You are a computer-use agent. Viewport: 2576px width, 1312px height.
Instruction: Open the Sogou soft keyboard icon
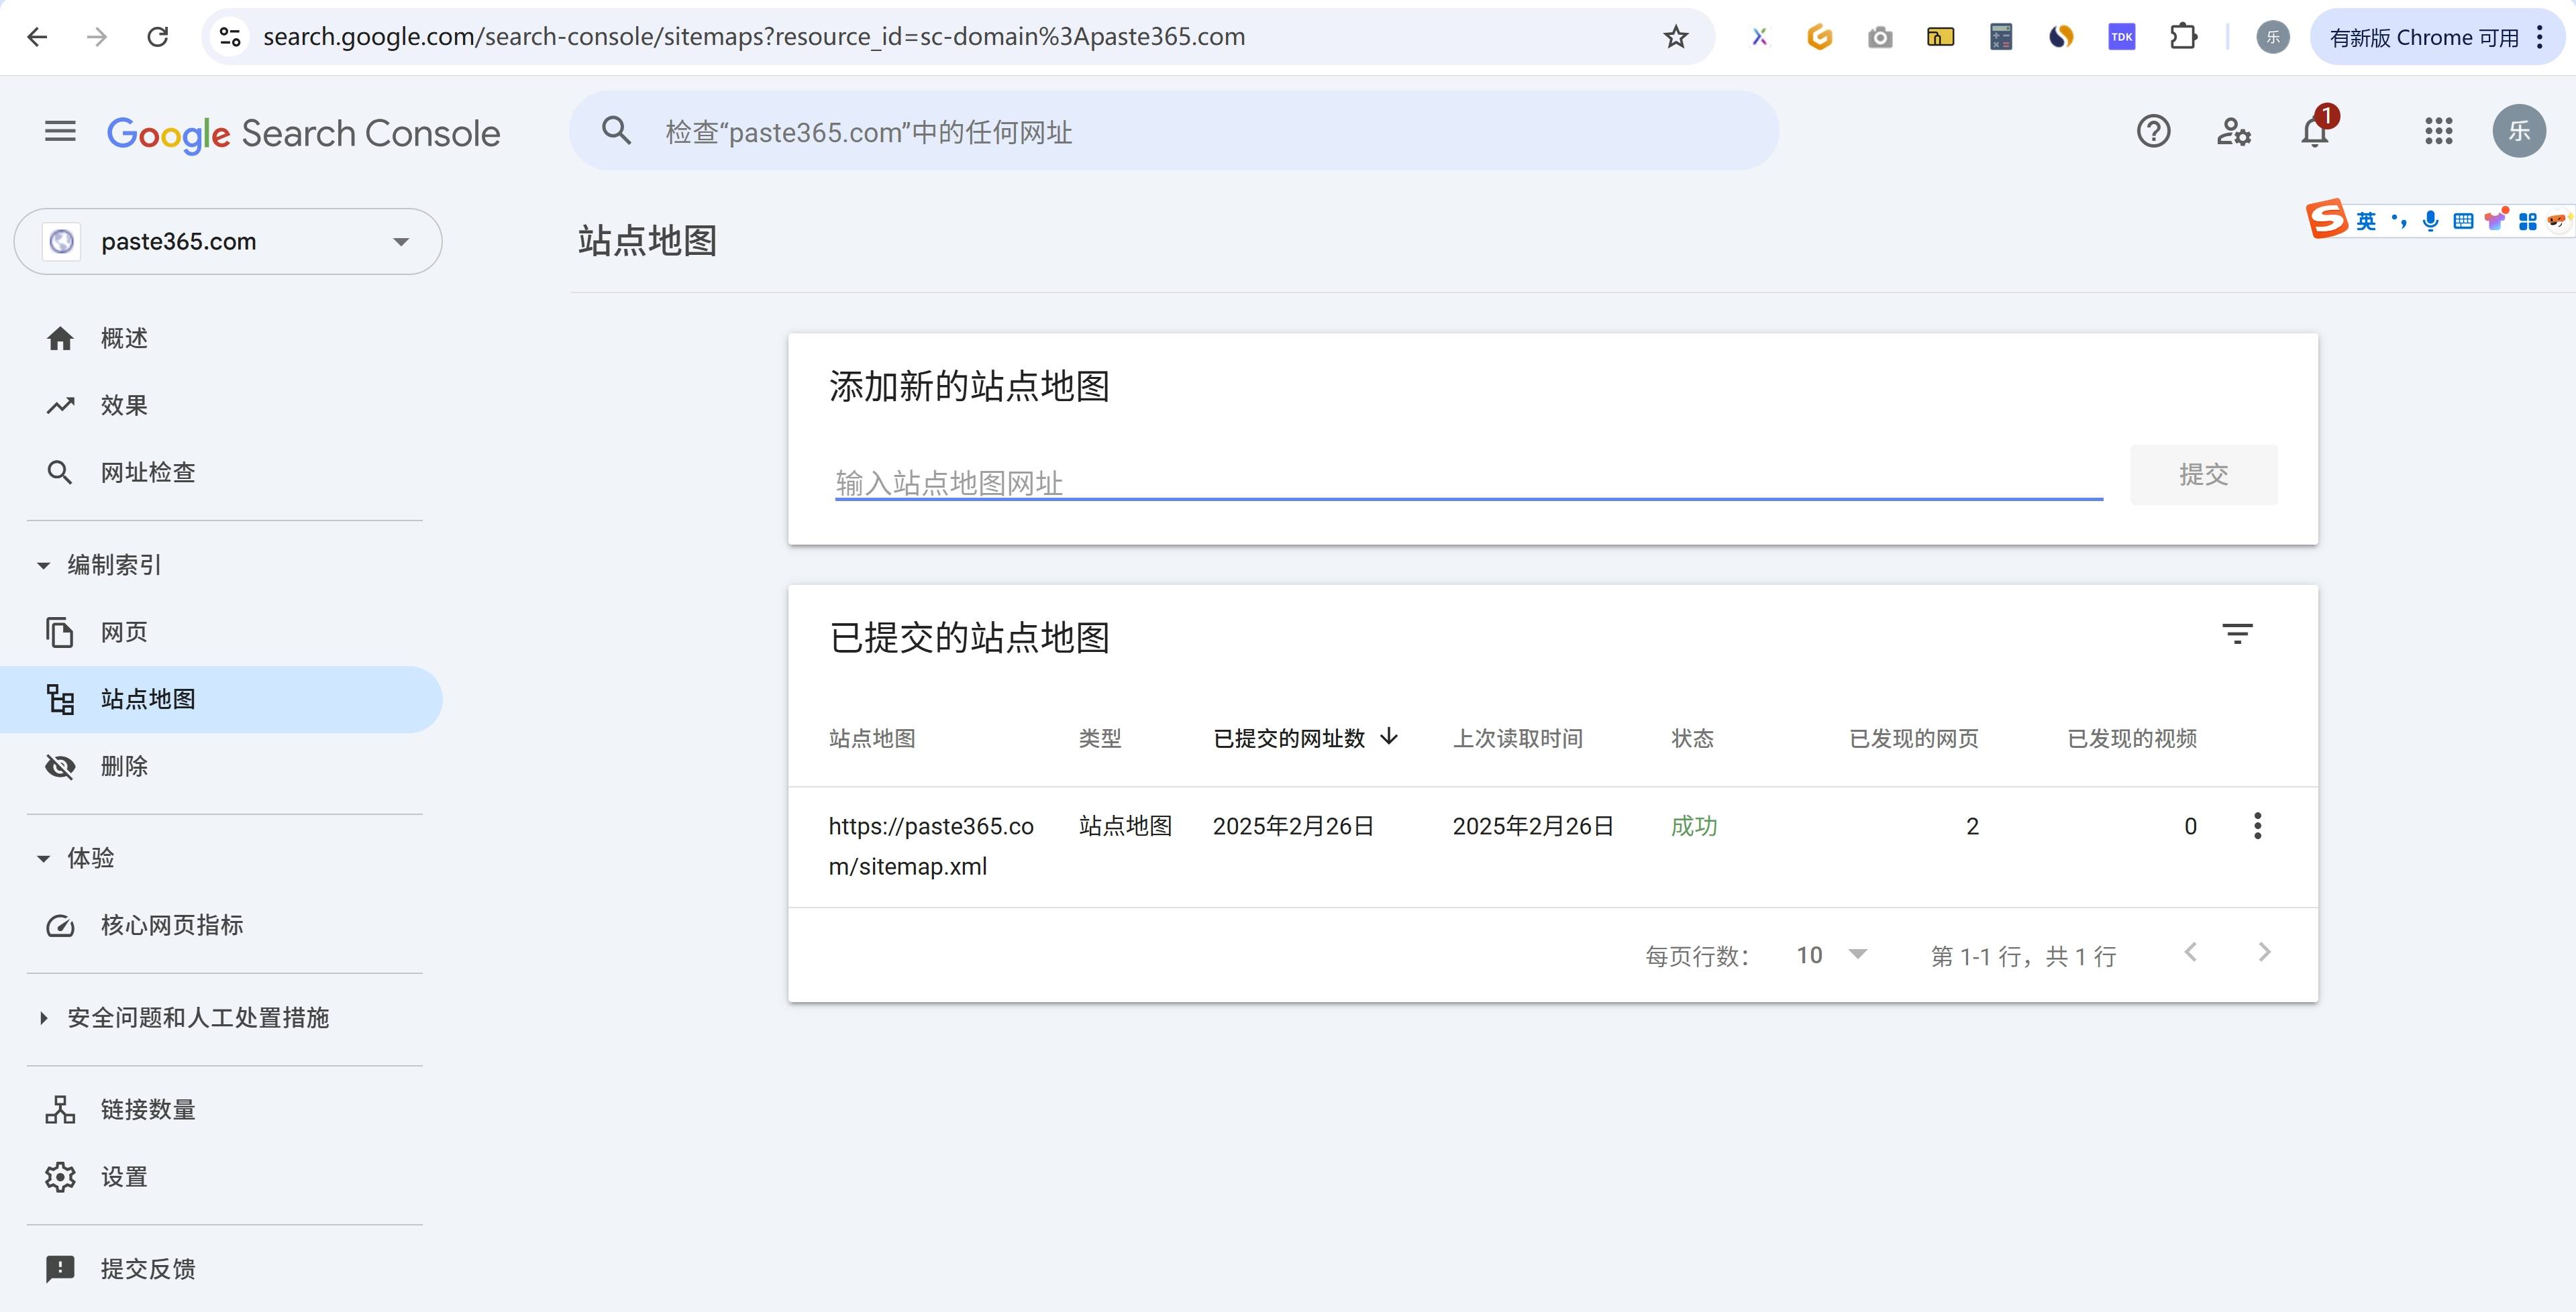click(x=2463, y=221)
